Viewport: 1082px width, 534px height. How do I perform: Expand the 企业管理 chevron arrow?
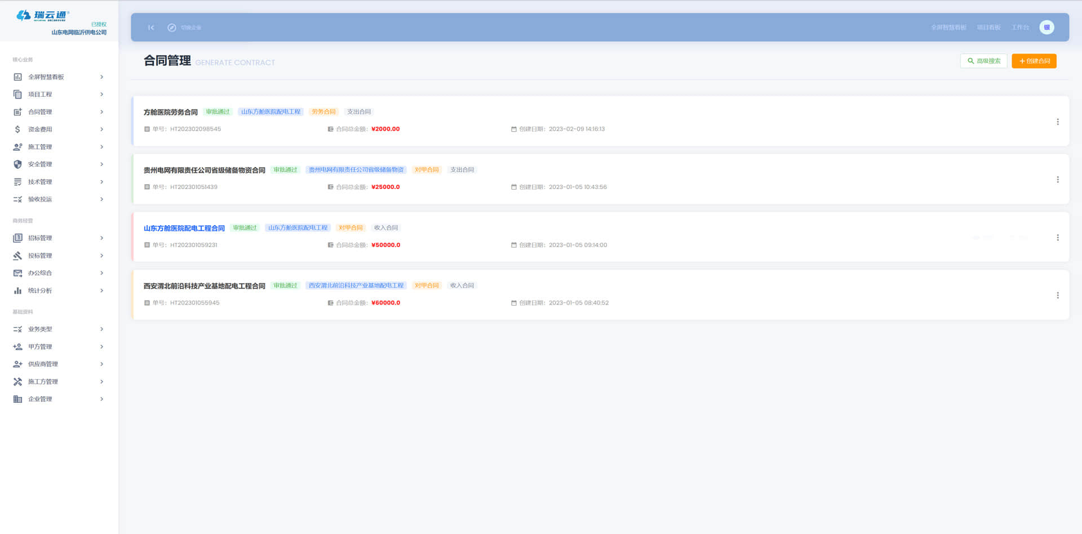point(101,400)
